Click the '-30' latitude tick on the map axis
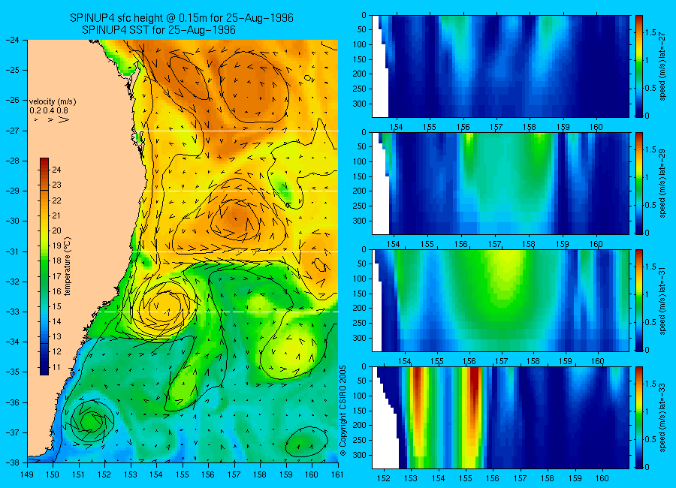 [x=13, y=221]
